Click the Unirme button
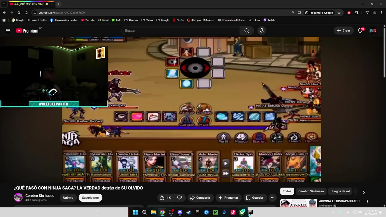 tap(68, 198)
